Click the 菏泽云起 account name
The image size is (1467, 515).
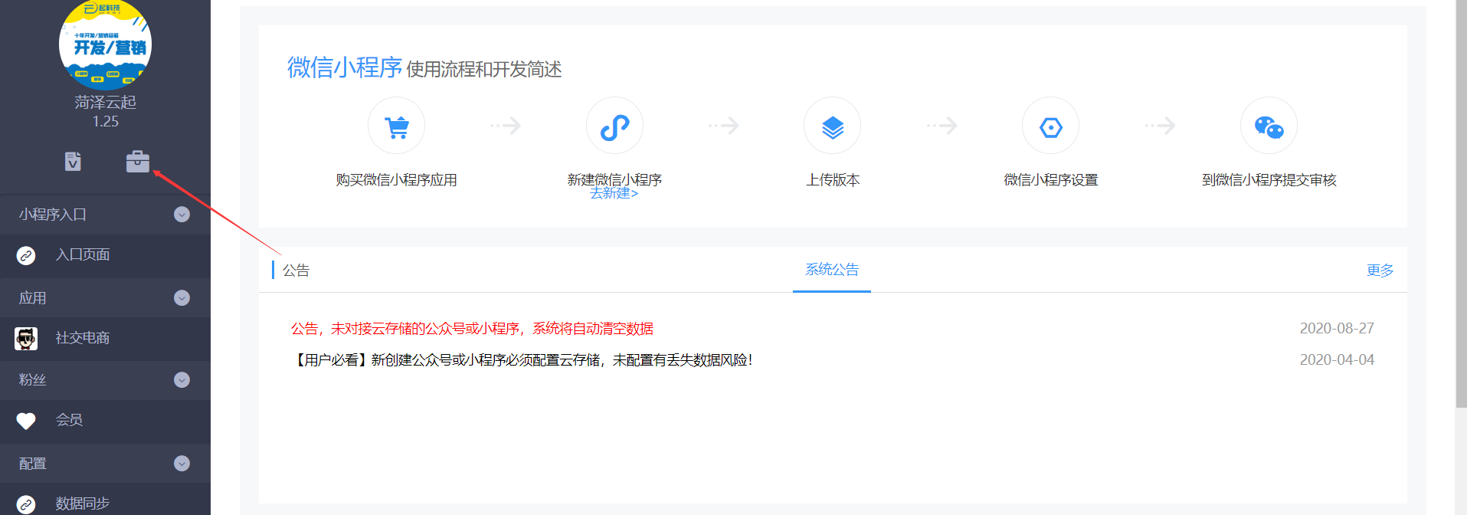(x=106, y=103)
